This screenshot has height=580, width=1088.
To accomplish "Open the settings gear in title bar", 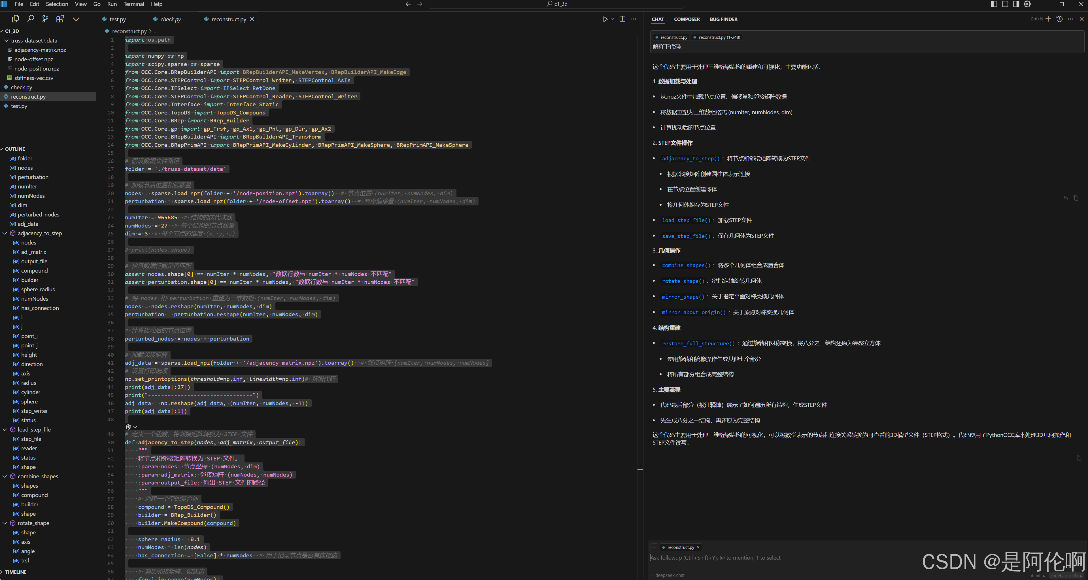I will point(1027,4).
